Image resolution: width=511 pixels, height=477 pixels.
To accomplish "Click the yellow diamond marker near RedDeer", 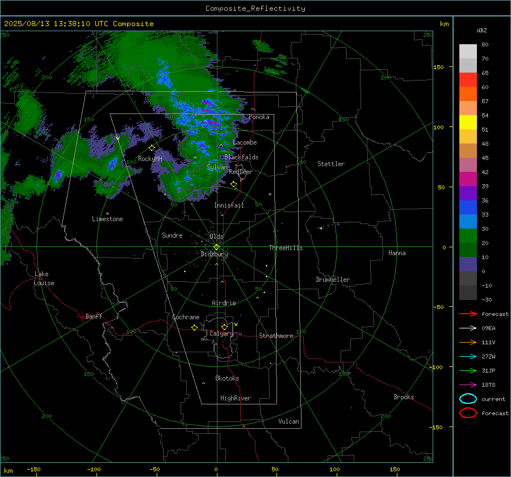I will (x=234, y=184).
